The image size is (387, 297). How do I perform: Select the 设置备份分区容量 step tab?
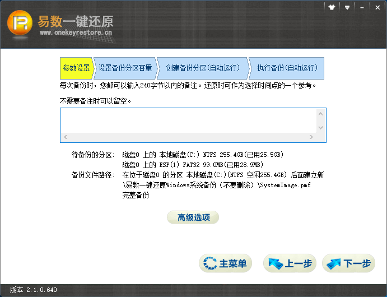125,68
